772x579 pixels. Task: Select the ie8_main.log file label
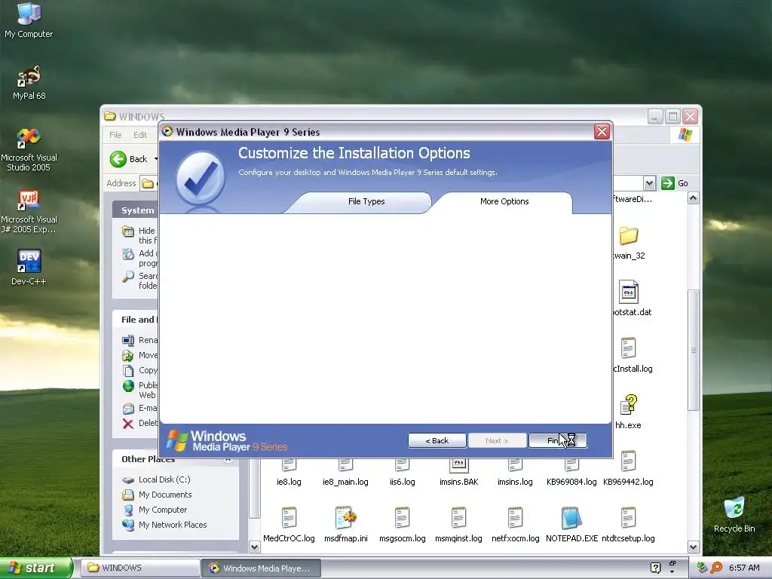pyautogui.click(x=345, y=482)
